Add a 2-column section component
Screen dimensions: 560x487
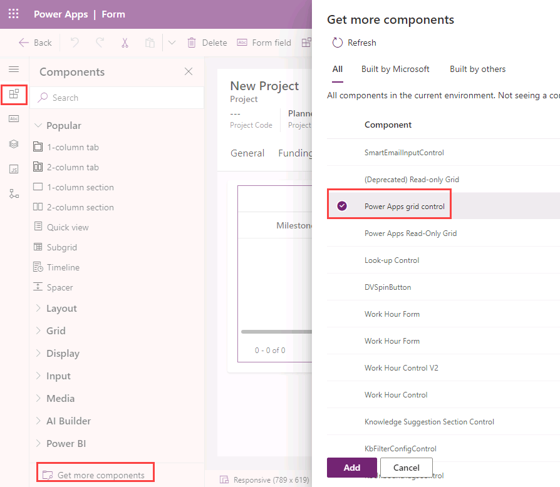tap(73, 207)
